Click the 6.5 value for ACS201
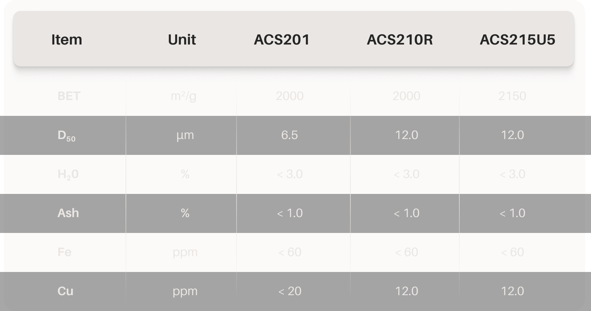 289,135
